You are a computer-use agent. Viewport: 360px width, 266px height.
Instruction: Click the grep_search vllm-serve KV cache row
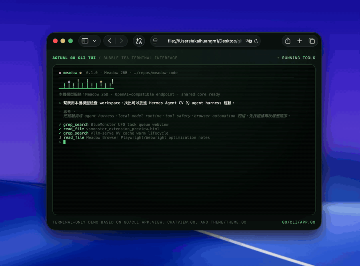coord(114,133)
